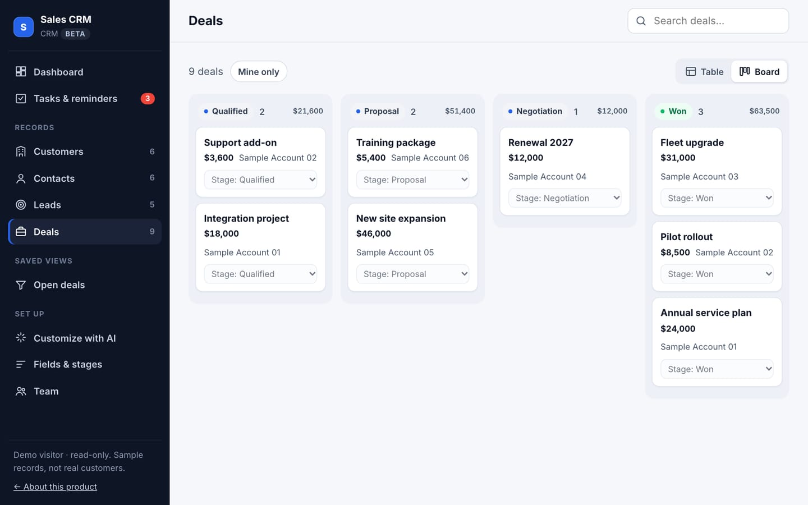Toggle the Mine only filter
The height and width of the screenshot is (505, 808).
[x=259, y=71]
